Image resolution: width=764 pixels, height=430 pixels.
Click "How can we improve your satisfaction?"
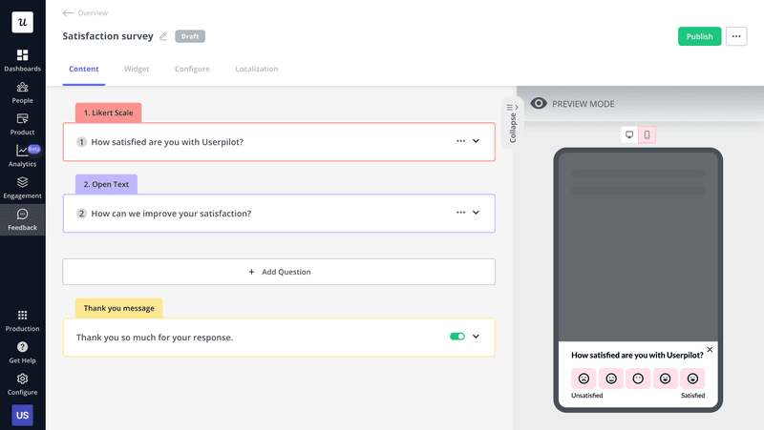(x=171, y=214)
